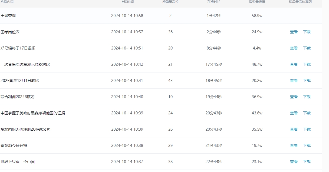View screenshot for 联合利剑2024B演习
Image resolution: width=329 pixels, height=172 pixels.
tap(294, 97)
